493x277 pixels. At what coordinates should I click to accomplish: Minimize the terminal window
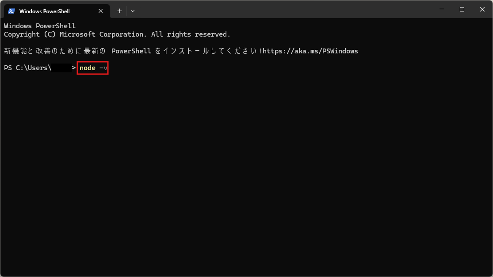click(x=442, y=9)
